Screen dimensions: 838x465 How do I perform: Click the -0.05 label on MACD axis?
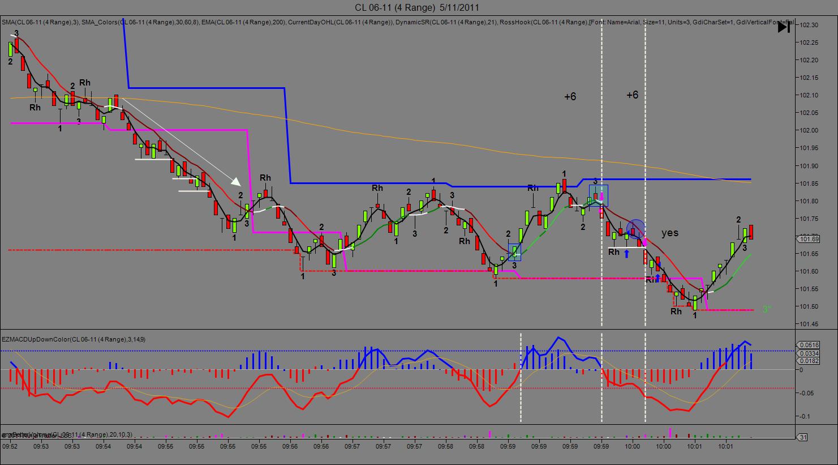(x=807, y=393)
